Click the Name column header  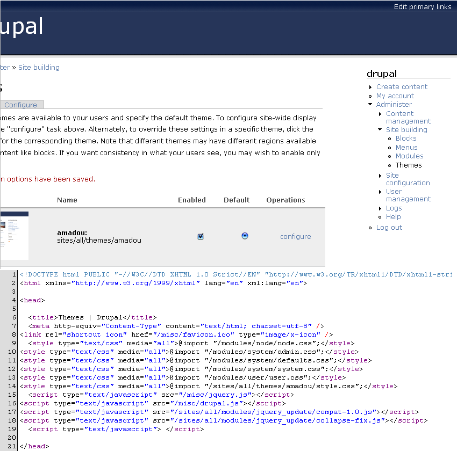click(x=67, y=200)
